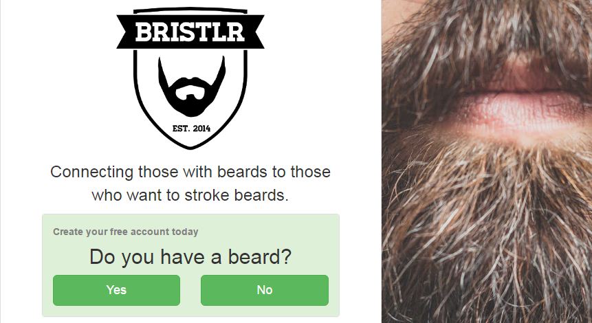Click the green No button
Screen dimensions: 592x323
(265, 290)
